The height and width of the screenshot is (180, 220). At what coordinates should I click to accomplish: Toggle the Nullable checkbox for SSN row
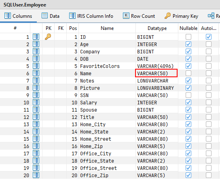188,95
